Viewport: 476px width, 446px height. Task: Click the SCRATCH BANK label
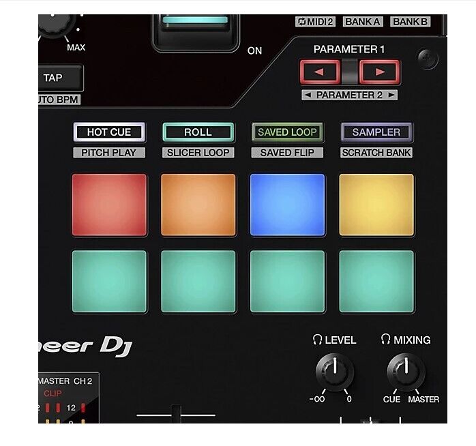point(376,152)
